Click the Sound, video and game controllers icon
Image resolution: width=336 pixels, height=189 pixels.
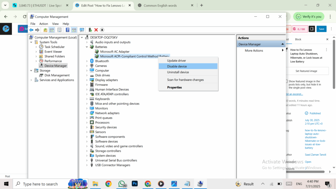pos(92,146)
